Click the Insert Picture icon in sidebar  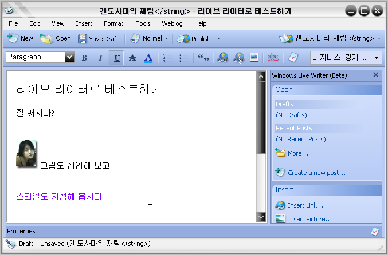click(280, 219)
